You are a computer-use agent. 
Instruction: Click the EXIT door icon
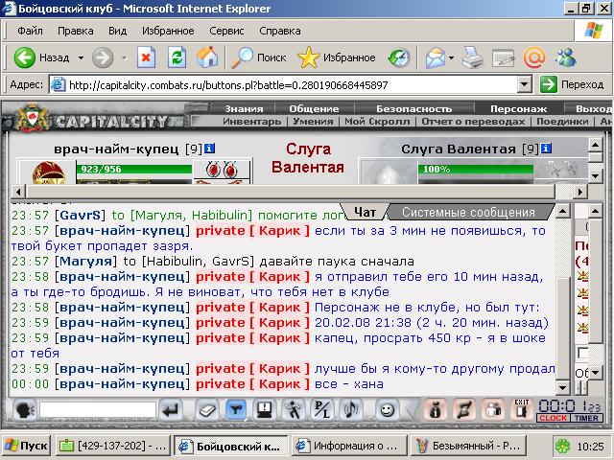coord(521,409)
